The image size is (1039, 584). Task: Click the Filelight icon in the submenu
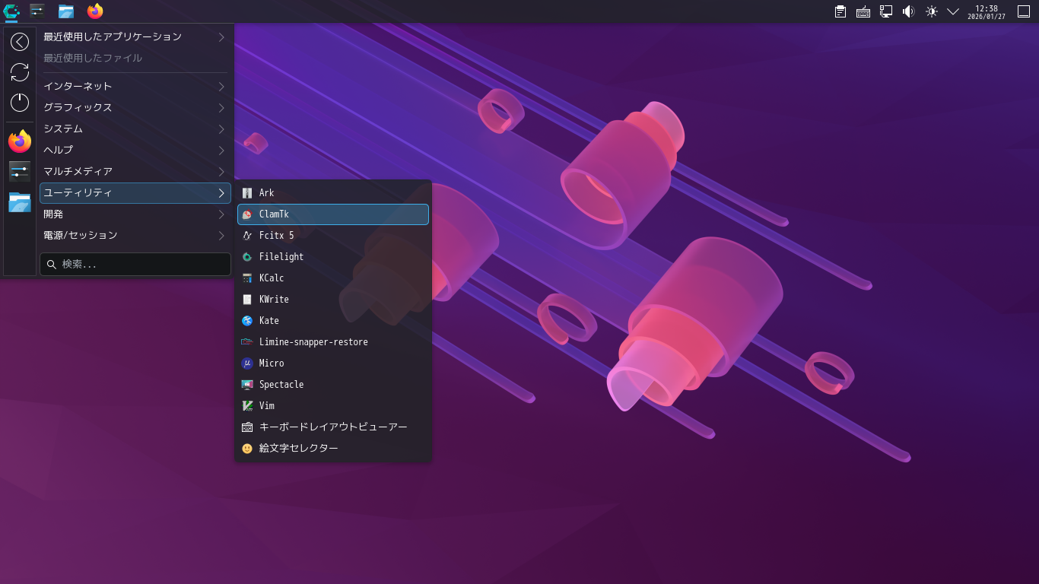coord(247,257)
